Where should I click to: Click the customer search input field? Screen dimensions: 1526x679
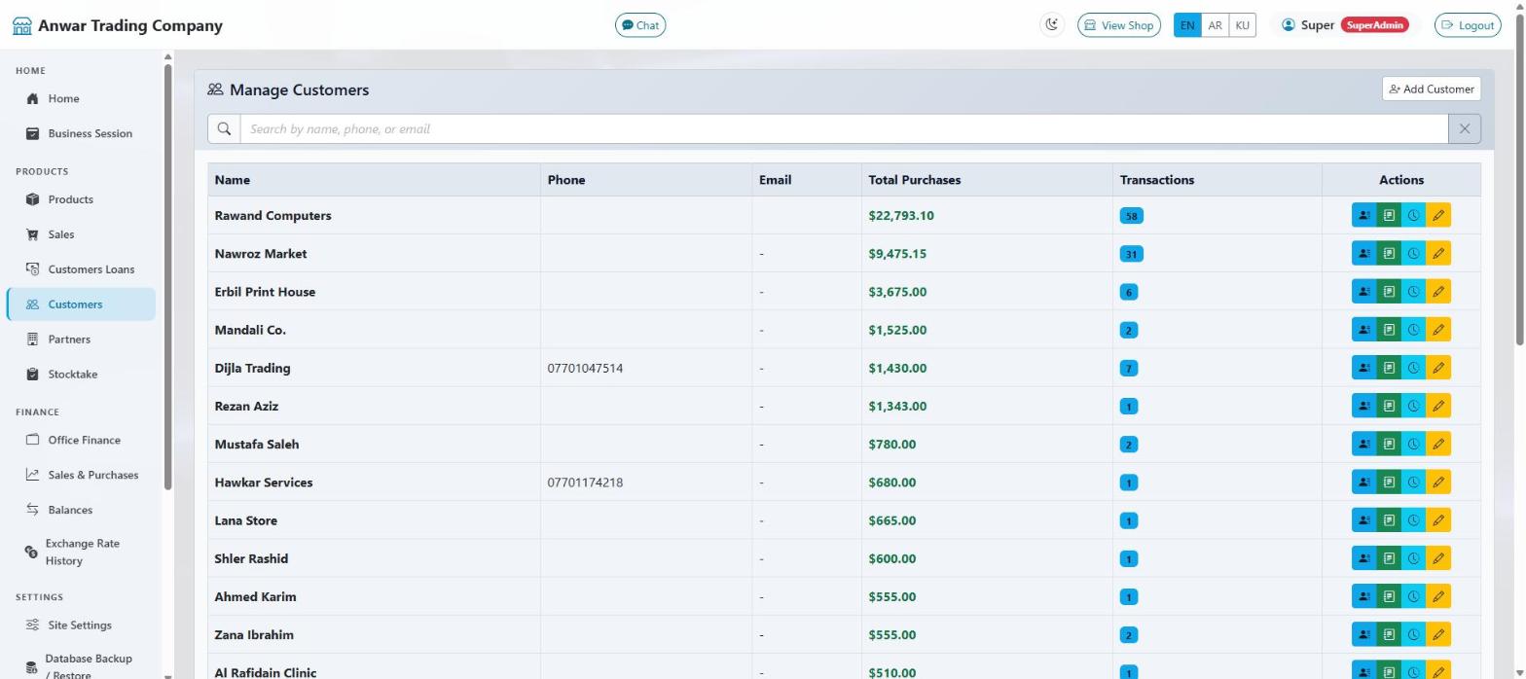(x=844, y=128)
